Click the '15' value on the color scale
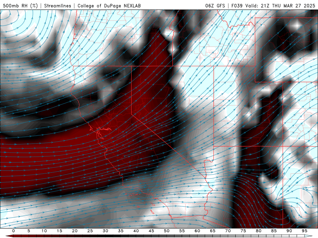Image resolution: width=318 pixels, height=238 pixels. pos(59,231)
